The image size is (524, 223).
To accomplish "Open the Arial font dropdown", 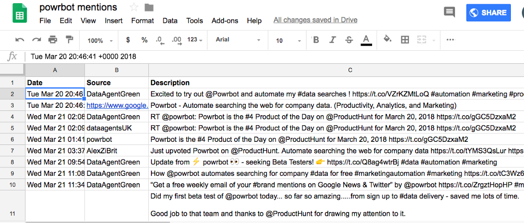I will coord(238,40).
